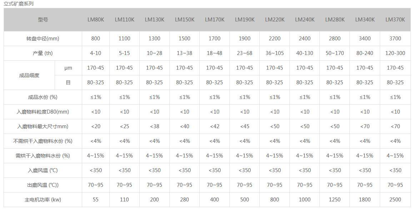Select the 出磨风温 (℃) row label
Viewport: 413px width, 210px height.
(x=43, y=185)
